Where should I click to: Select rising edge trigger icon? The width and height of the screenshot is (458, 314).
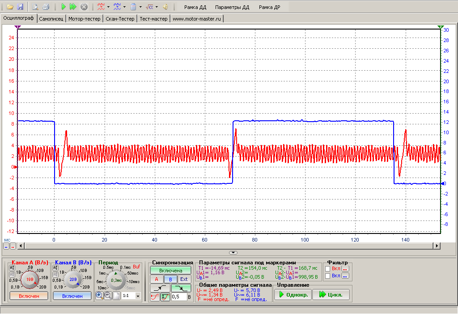(160, 288)
